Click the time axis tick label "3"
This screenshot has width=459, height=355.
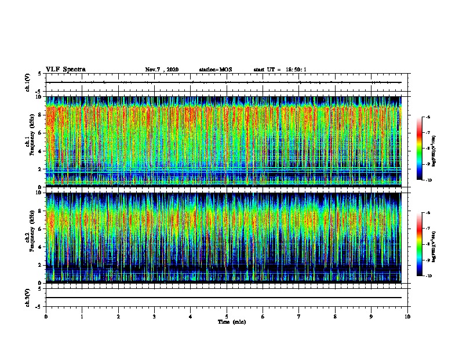pyautogui.click(x=154, y=317)
